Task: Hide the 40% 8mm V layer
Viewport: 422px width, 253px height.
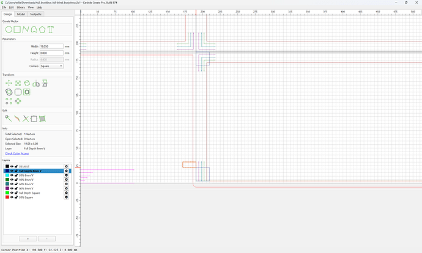Action: (12, 180)
